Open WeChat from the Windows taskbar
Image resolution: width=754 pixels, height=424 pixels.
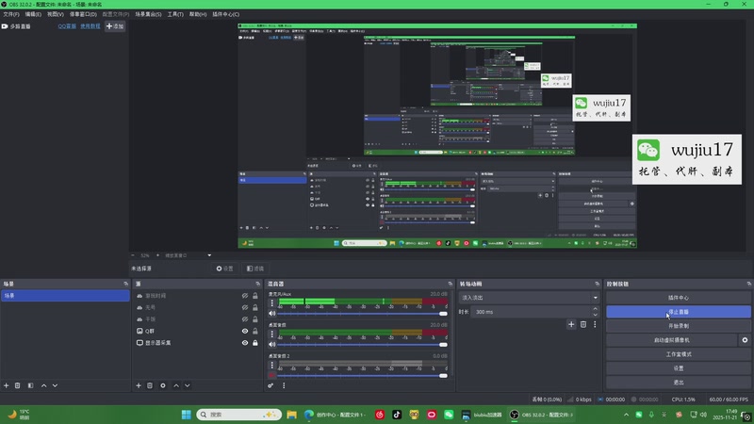[449, 415]
